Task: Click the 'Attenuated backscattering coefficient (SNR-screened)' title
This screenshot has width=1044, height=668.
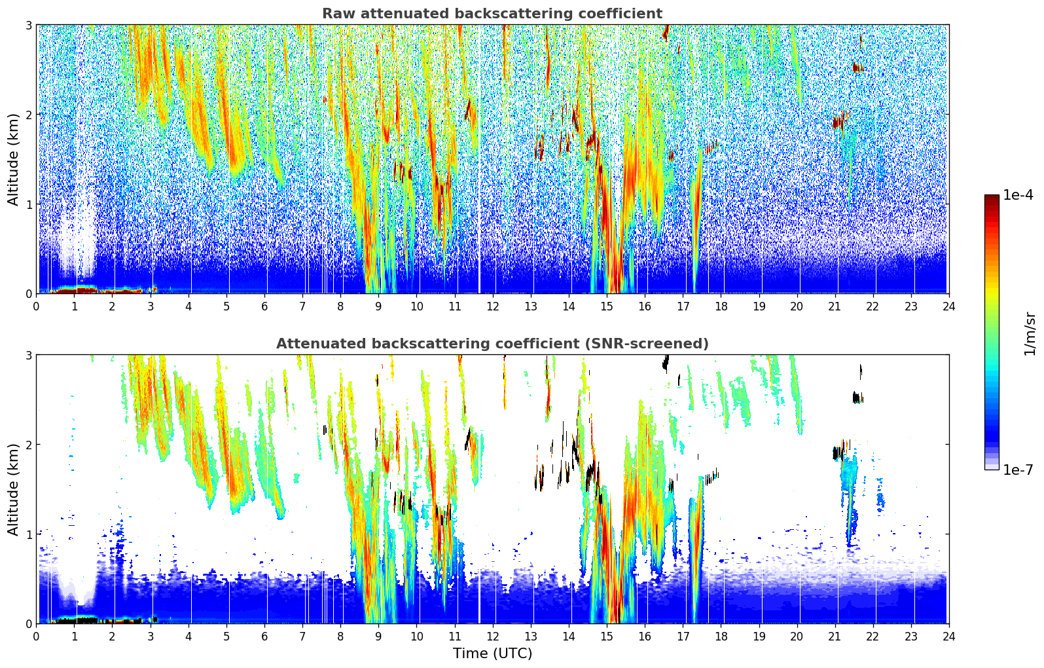Action: coord(492,344)
